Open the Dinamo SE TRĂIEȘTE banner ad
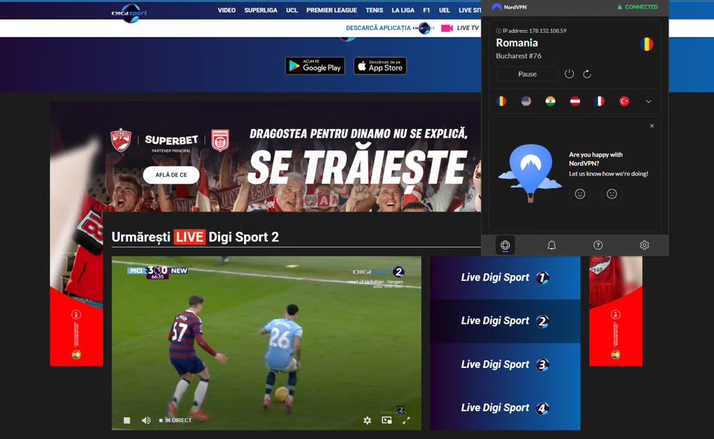 pos(266,157)
